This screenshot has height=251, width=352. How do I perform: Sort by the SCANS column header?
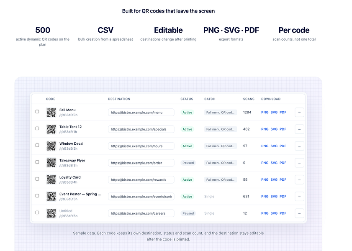[x=249, y=99]
